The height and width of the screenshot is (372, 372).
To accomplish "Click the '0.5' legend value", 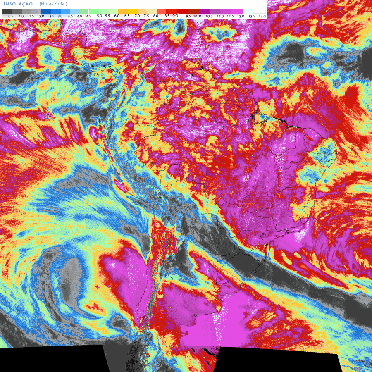I will pos(11,16).
